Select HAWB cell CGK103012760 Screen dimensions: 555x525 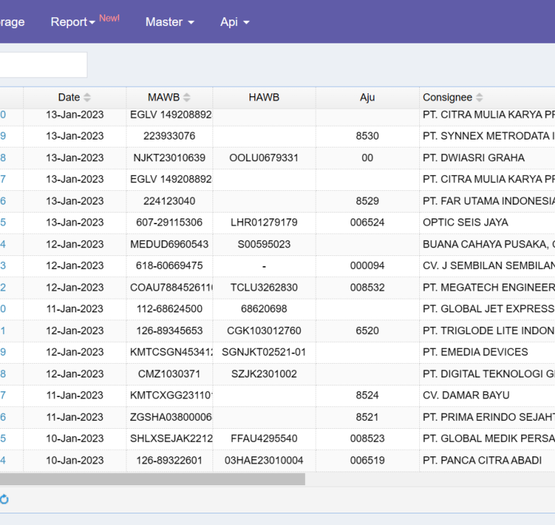(x=264, y=330)
